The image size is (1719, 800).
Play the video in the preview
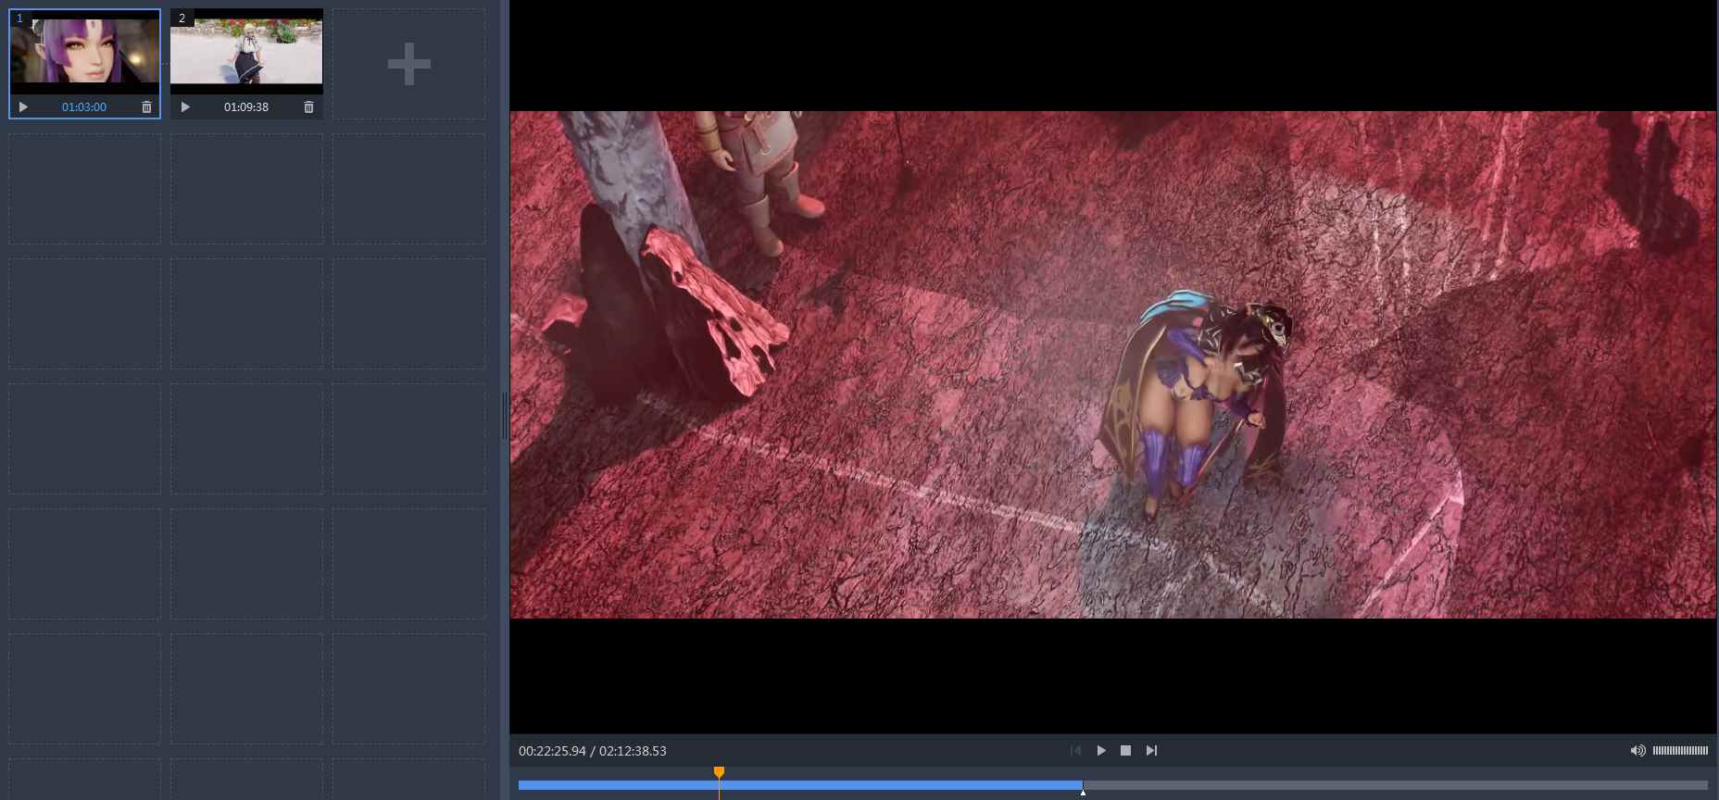1101,751
